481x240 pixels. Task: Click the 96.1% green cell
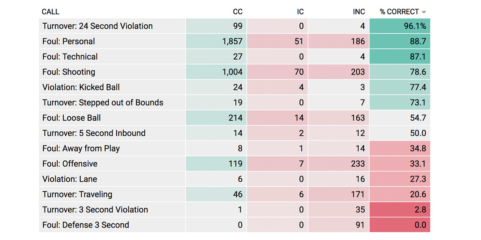pyautogui.click(x=400, y=26)
